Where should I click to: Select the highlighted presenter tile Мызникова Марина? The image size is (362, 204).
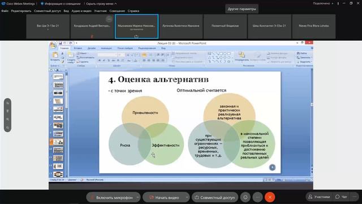pyautogui.click(x=136, y=26)
